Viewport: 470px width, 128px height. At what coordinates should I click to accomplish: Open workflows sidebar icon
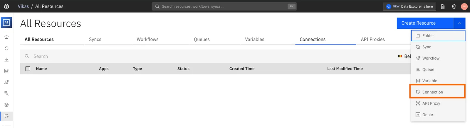[6, 82]
